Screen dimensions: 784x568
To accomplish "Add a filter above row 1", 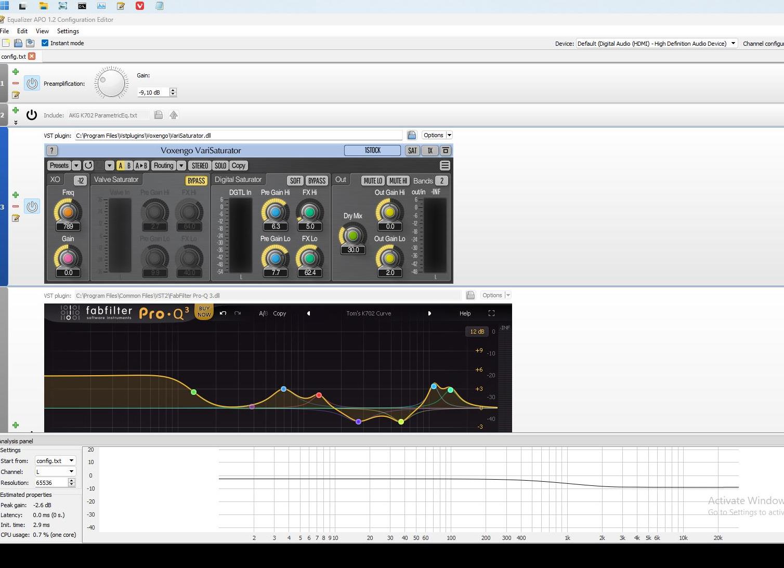I will tap(16, 72).
